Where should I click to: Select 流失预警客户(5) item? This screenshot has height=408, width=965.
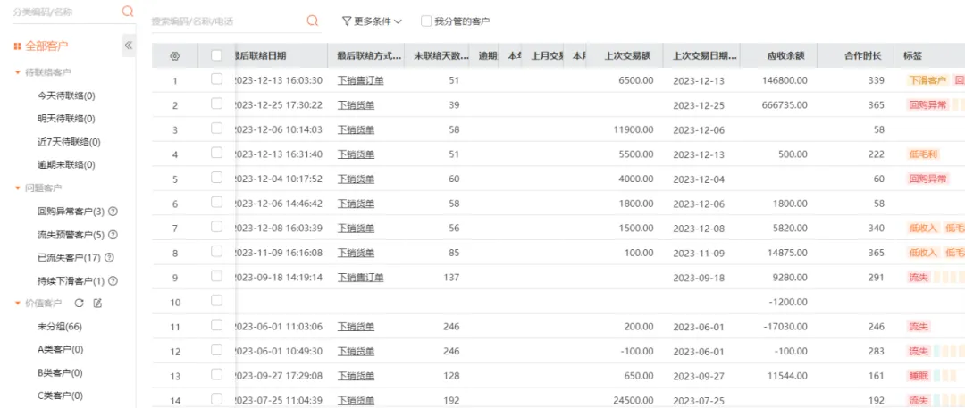[71, 235]
